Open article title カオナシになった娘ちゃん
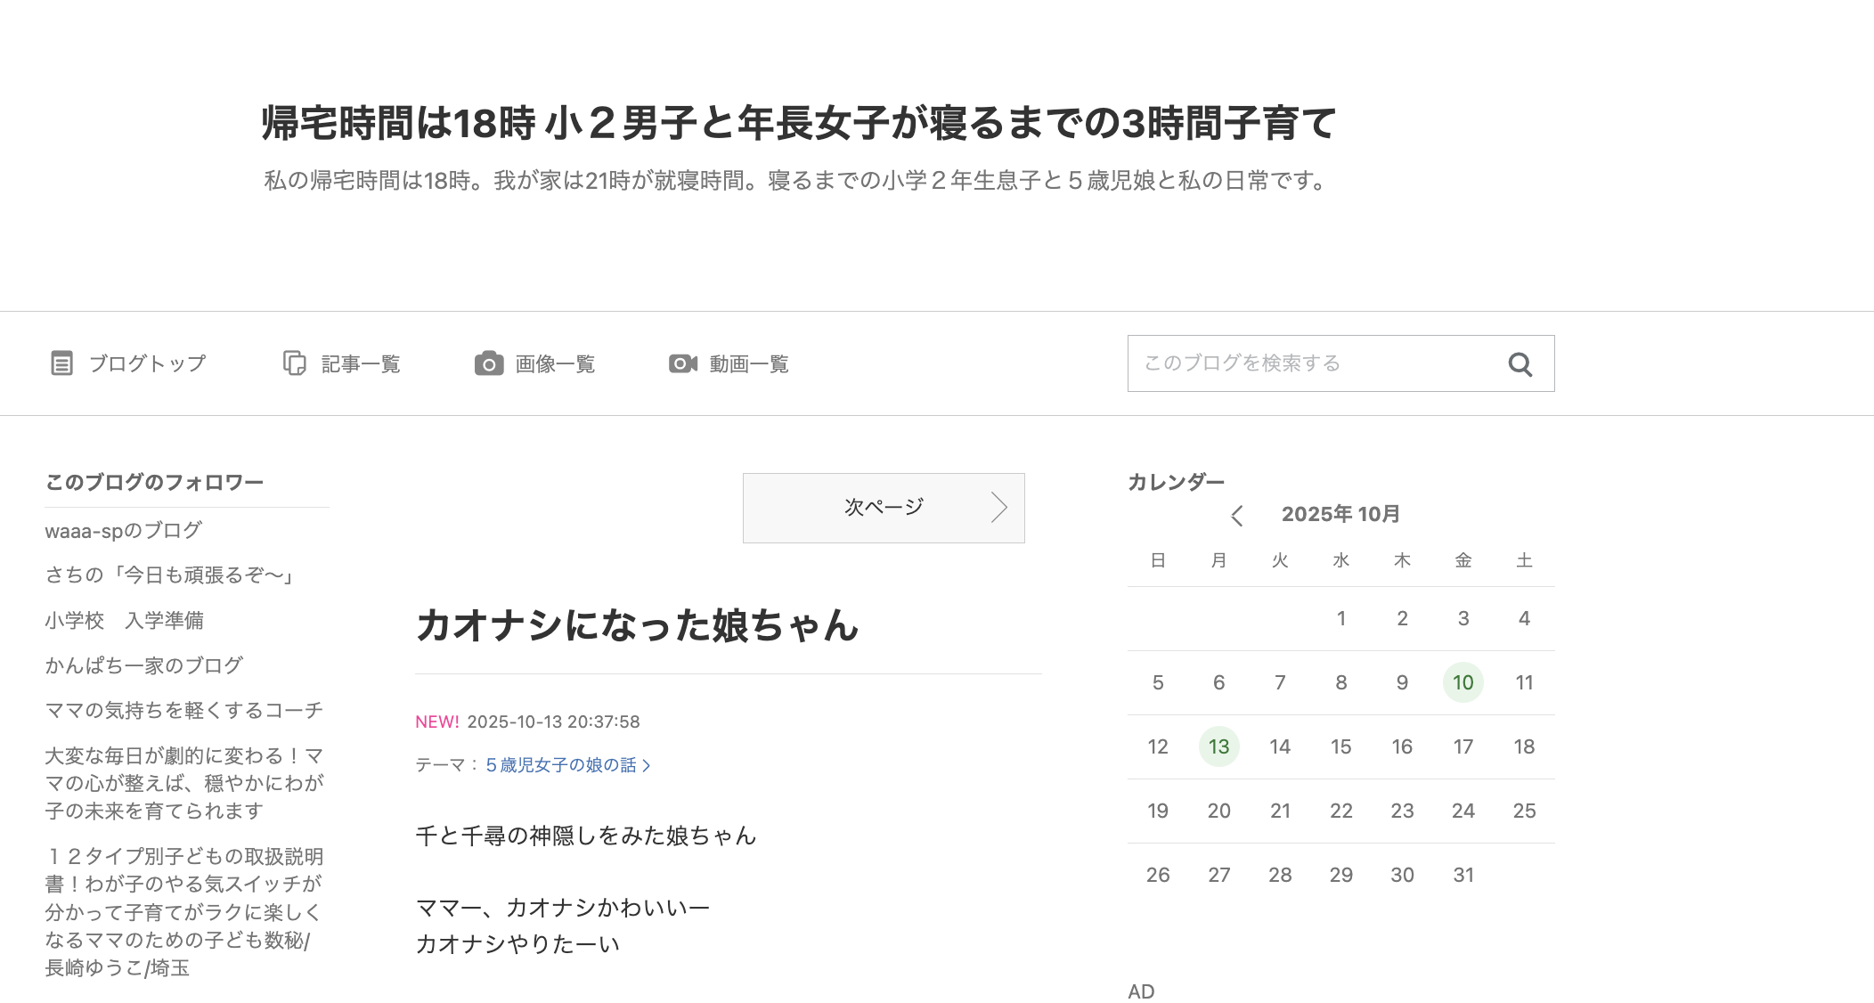Viewport: 1874px width, 1003px height. click(x=637, y=625)
